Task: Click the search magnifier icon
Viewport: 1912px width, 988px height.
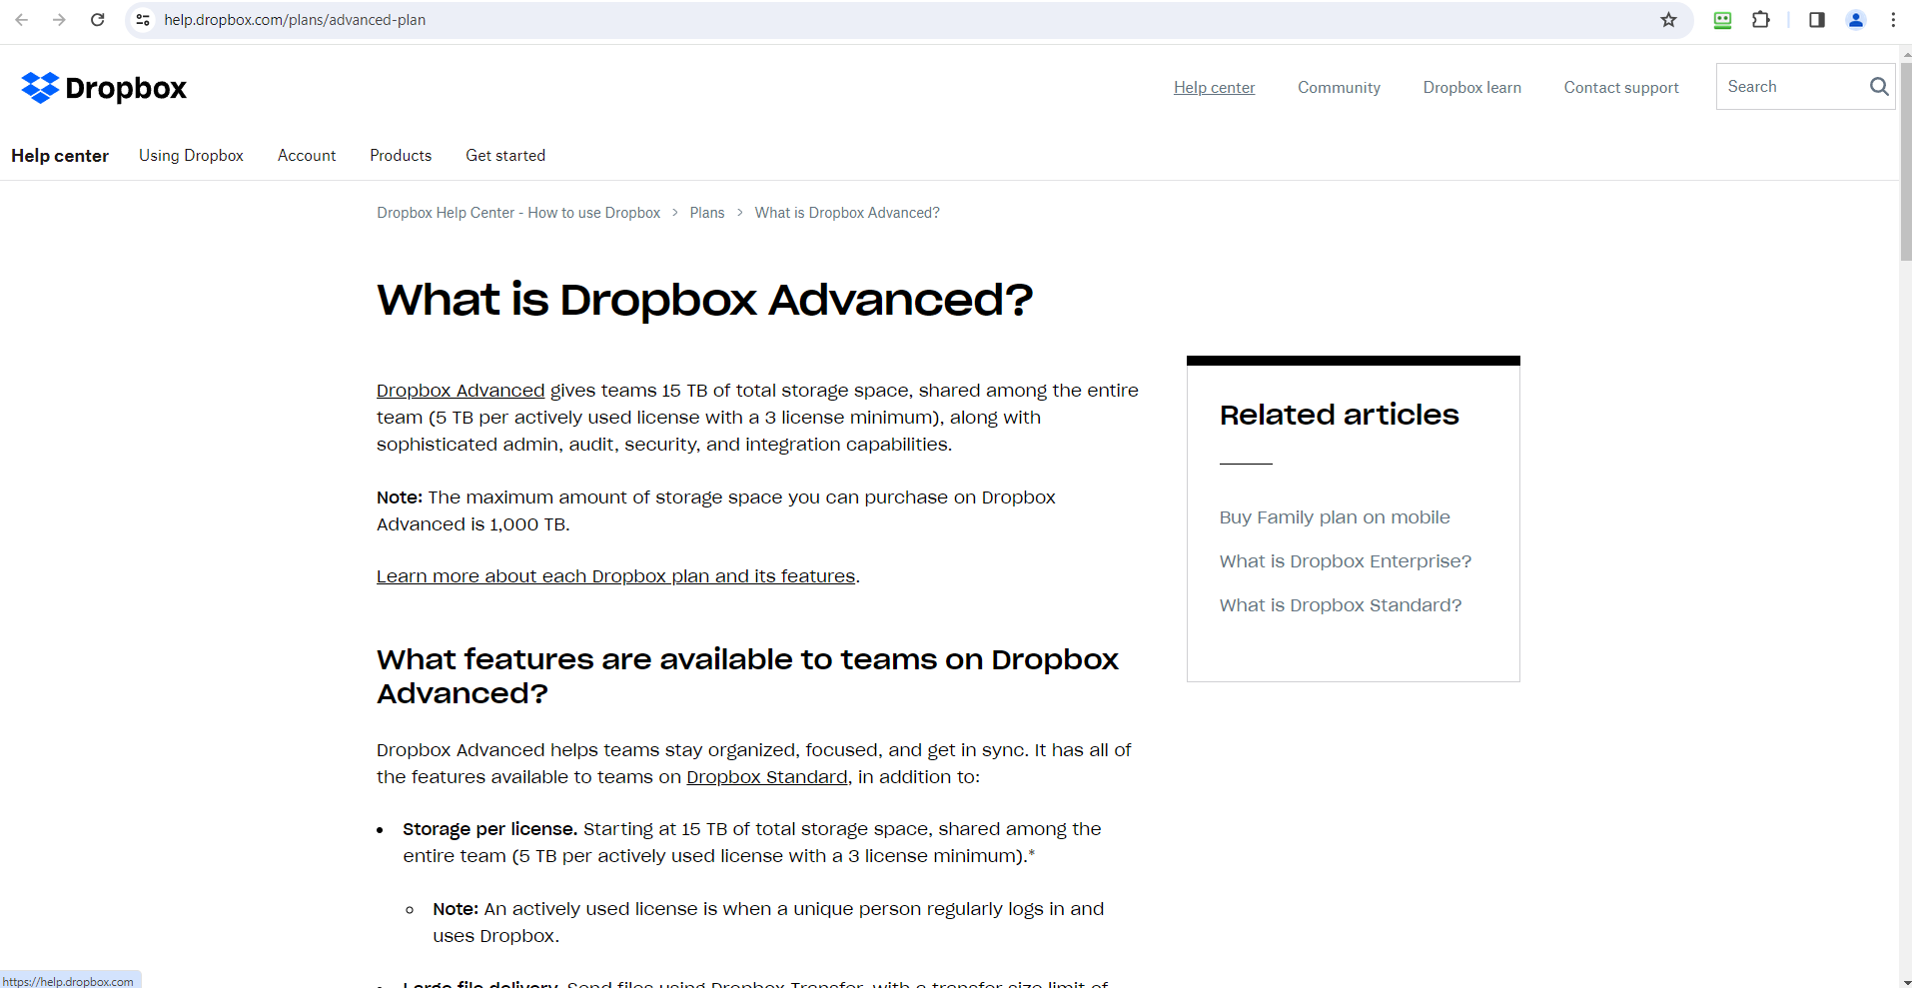Action: pos(1878,87)
